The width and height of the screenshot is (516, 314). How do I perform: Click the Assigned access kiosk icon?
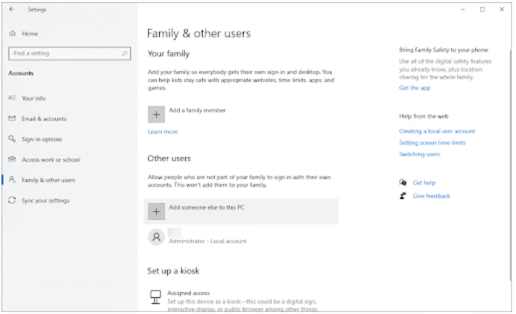pyautogui.click(x=156, y=296)
